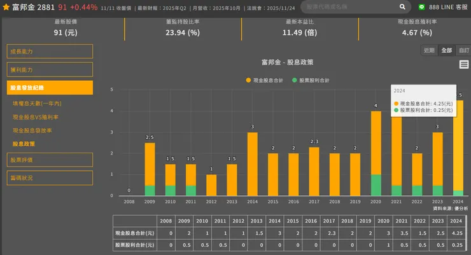Image resolution: width=471 pixels, height=255 pixels.
Task: Click the 現金股息合計(元) table row header
Action: (x=134, y=233)
